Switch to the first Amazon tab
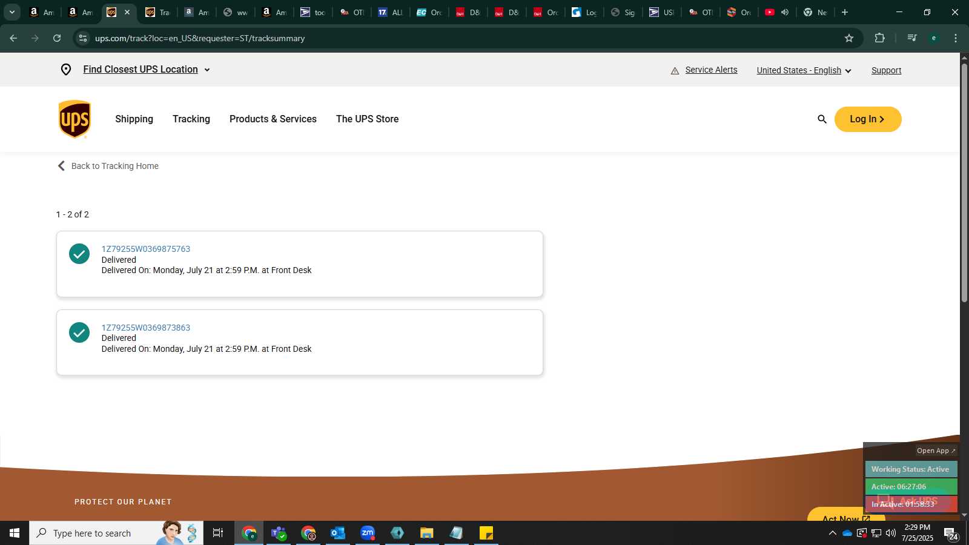Image resolution: width=969 pixels, height=545 pixels. click(41, 12)
